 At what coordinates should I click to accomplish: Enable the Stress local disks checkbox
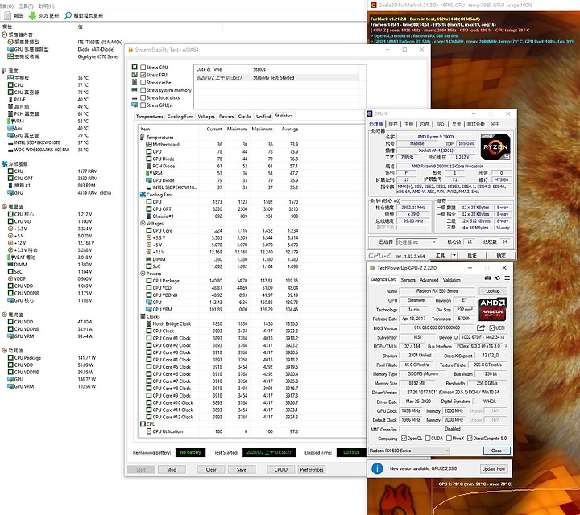click(x=143, y=97)
